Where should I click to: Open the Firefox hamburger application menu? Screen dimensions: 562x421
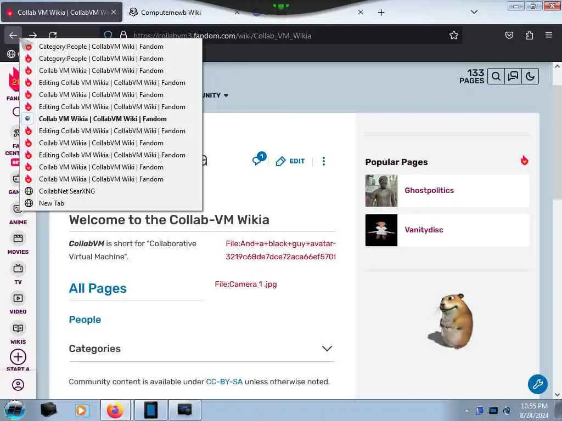[x=549, y=35]
